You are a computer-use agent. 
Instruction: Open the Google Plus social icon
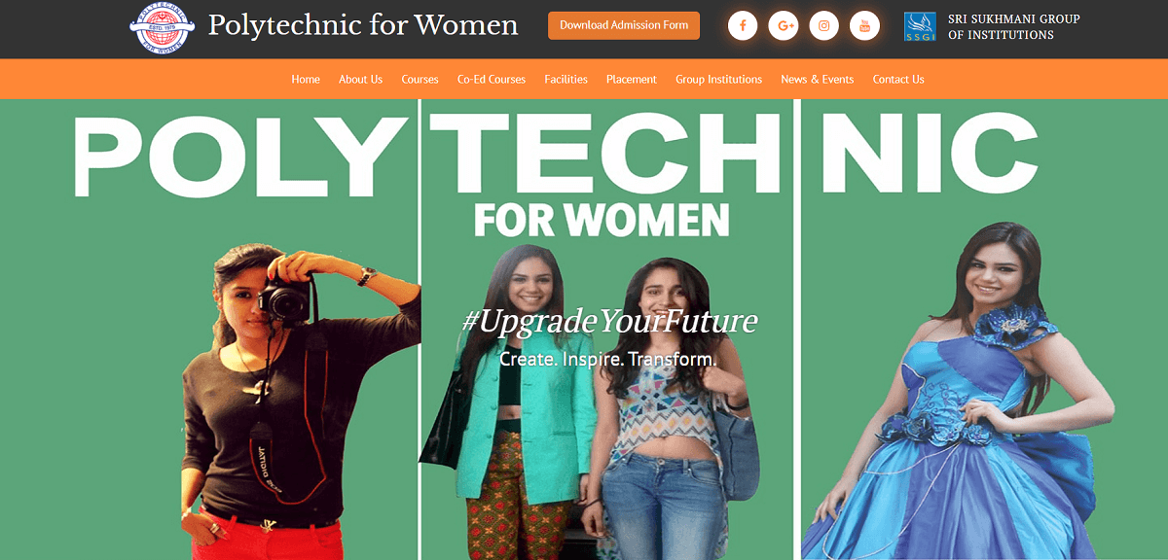click(784, 26)
